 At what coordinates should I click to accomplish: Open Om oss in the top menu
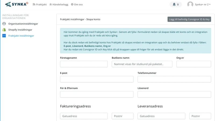tap(78, 5)
